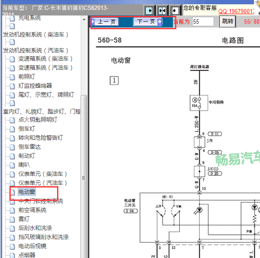Click the center split panels icon
260x258 pixels.
tap(162, 11)
